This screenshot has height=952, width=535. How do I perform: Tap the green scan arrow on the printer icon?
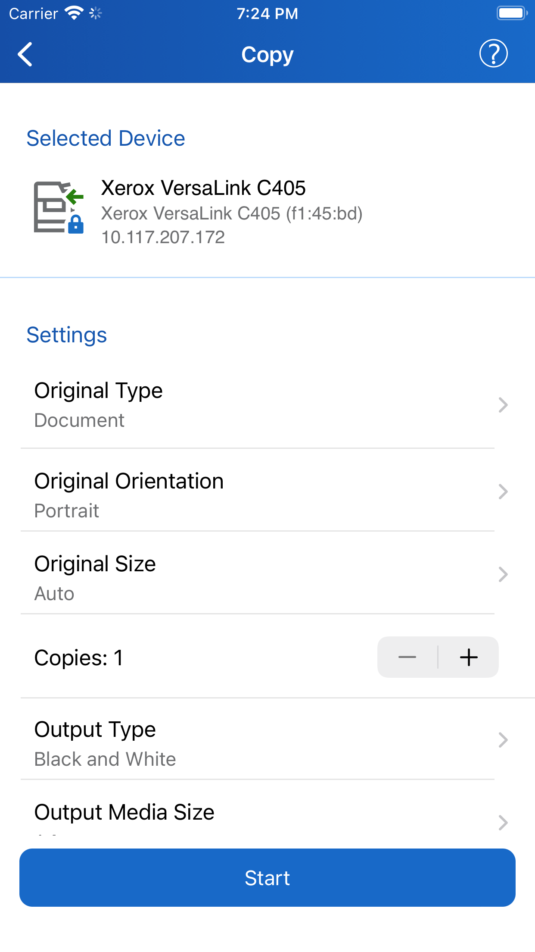[73, 197]
